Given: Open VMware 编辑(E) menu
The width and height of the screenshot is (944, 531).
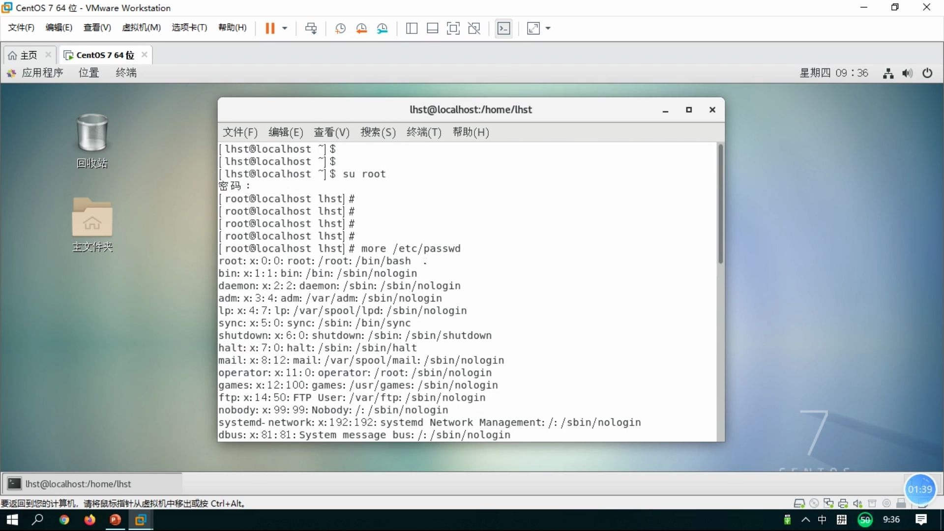Looking at the screenshot, I should [59, 28].
